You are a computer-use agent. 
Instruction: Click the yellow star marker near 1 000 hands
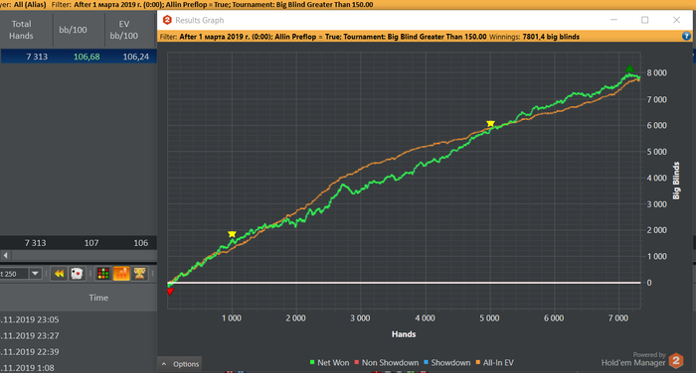point(232,234)
